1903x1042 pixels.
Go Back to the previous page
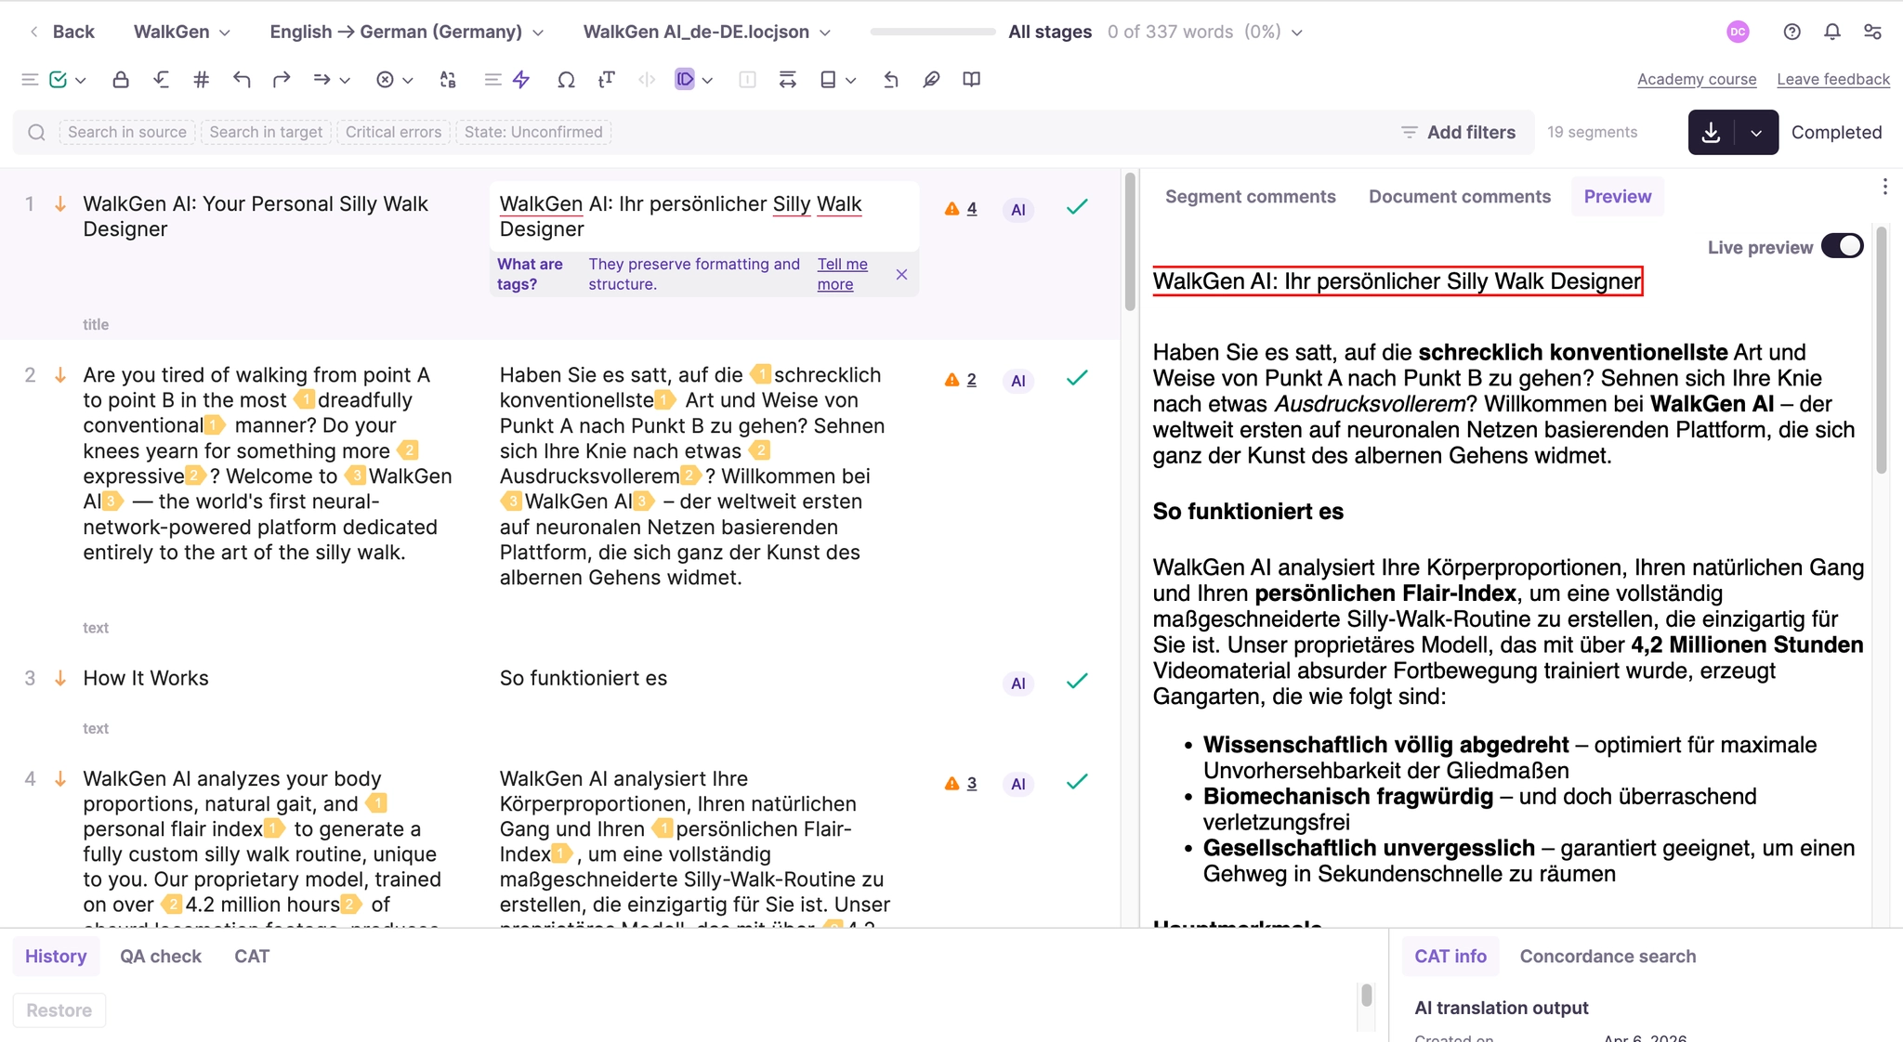click(x=61, y=32)
